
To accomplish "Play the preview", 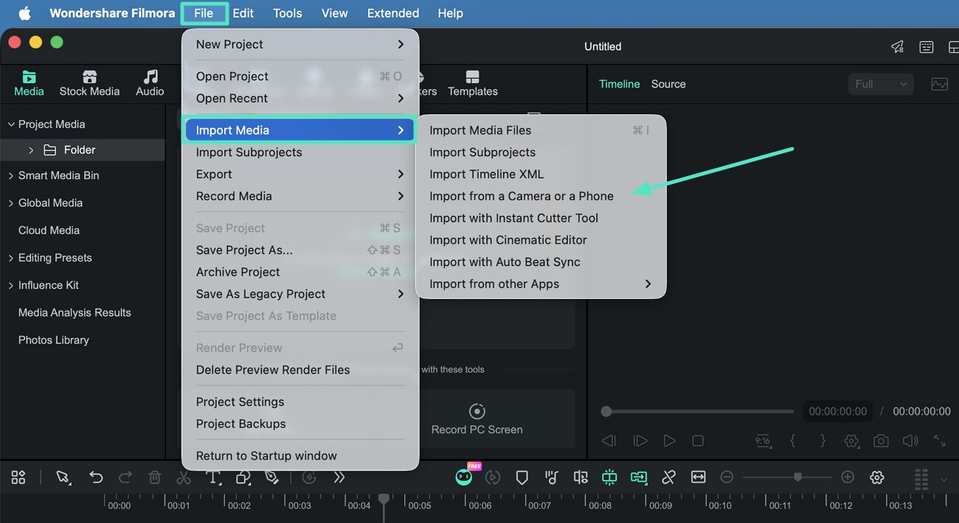I will coord(669,440).
